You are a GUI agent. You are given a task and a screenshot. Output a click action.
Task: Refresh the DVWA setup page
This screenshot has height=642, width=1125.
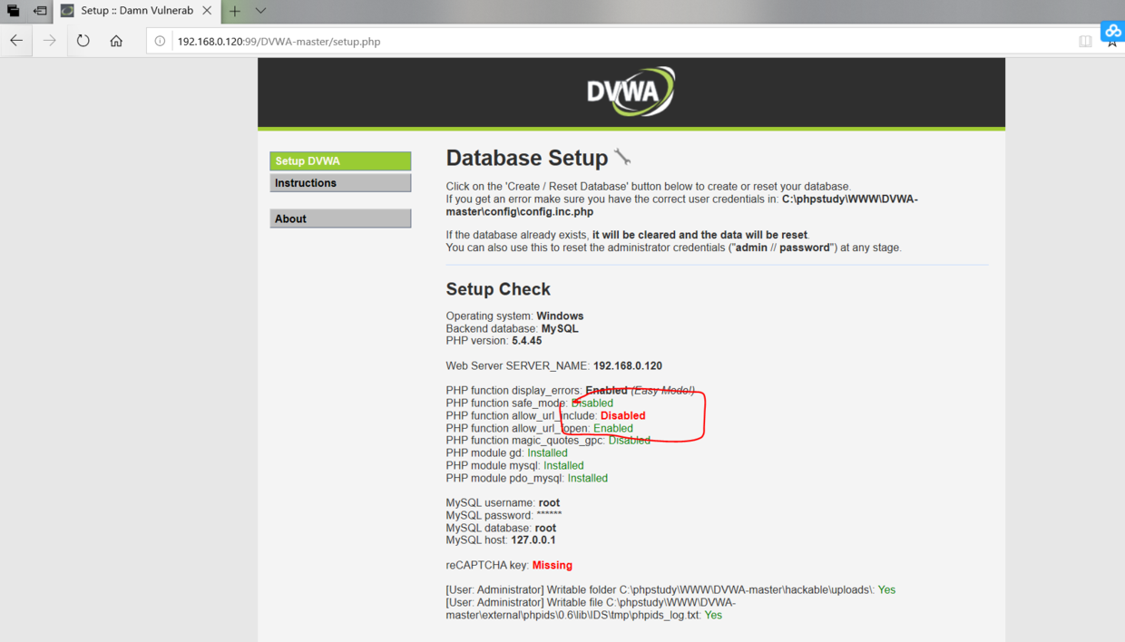(x=83, y=41)
